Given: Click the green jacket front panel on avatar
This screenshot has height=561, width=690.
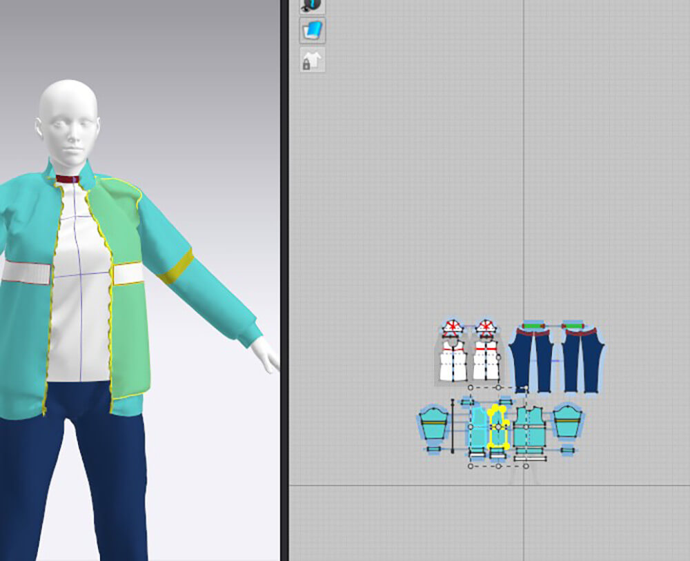Looking at the screenshot, I should pos(128,311).
